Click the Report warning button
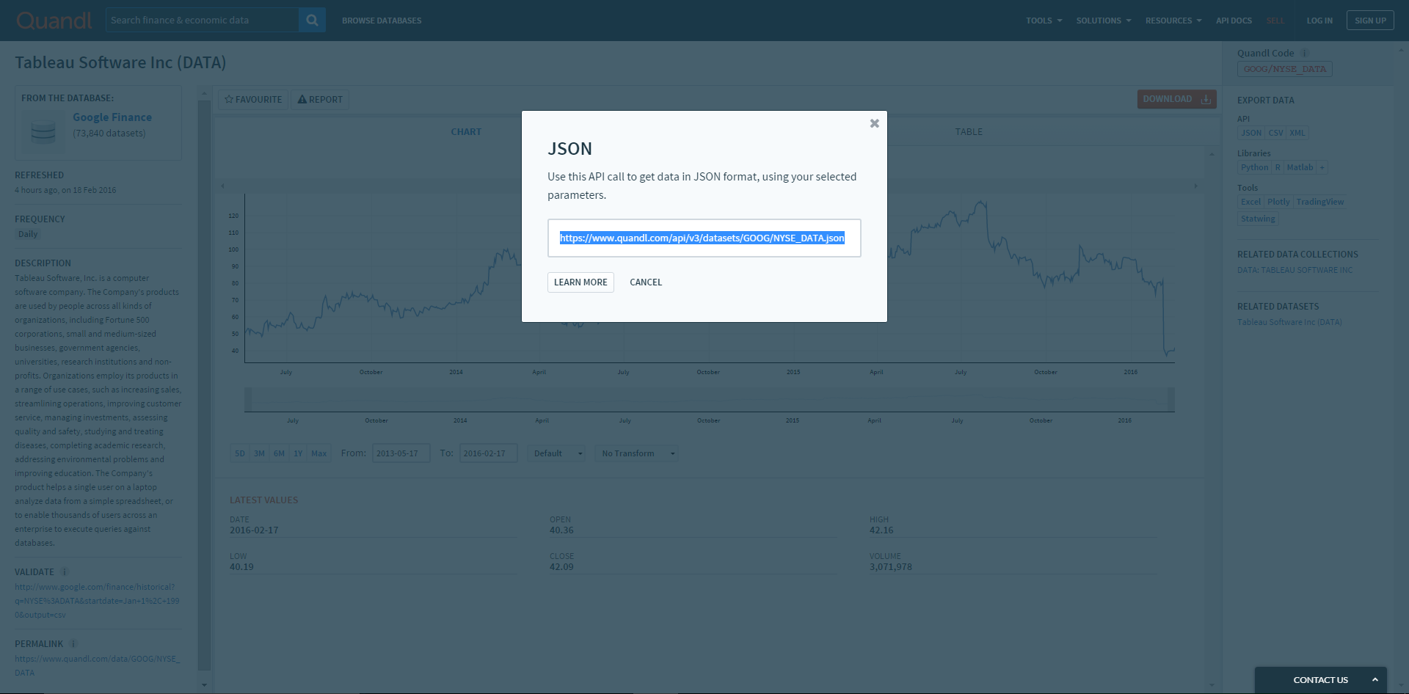Screen dimensions: 1409x694 pos(320,100)
